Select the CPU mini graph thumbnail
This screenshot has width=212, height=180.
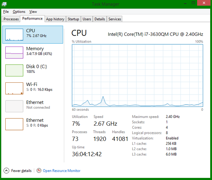14,34
